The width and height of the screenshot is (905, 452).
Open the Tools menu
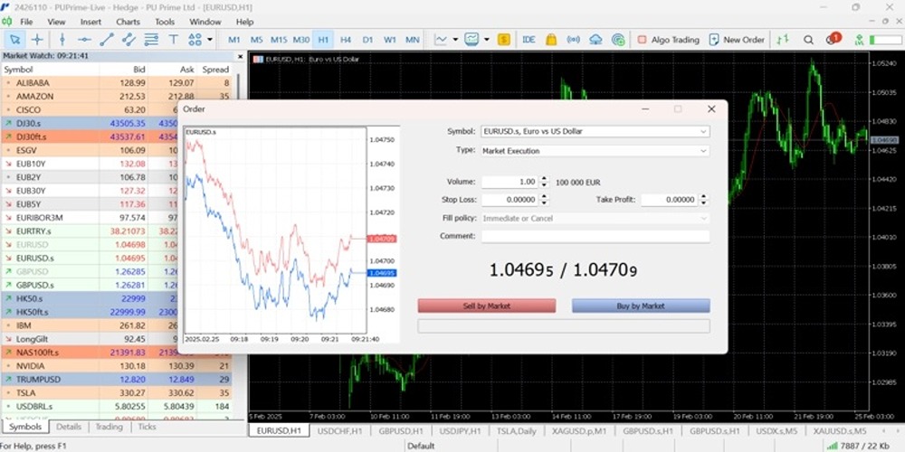[x=165, y=22]
